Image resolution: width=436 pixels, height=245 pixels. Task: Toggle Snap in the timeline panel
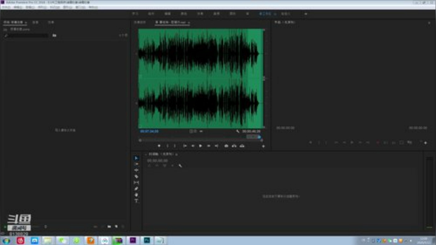tap(157, 166)
